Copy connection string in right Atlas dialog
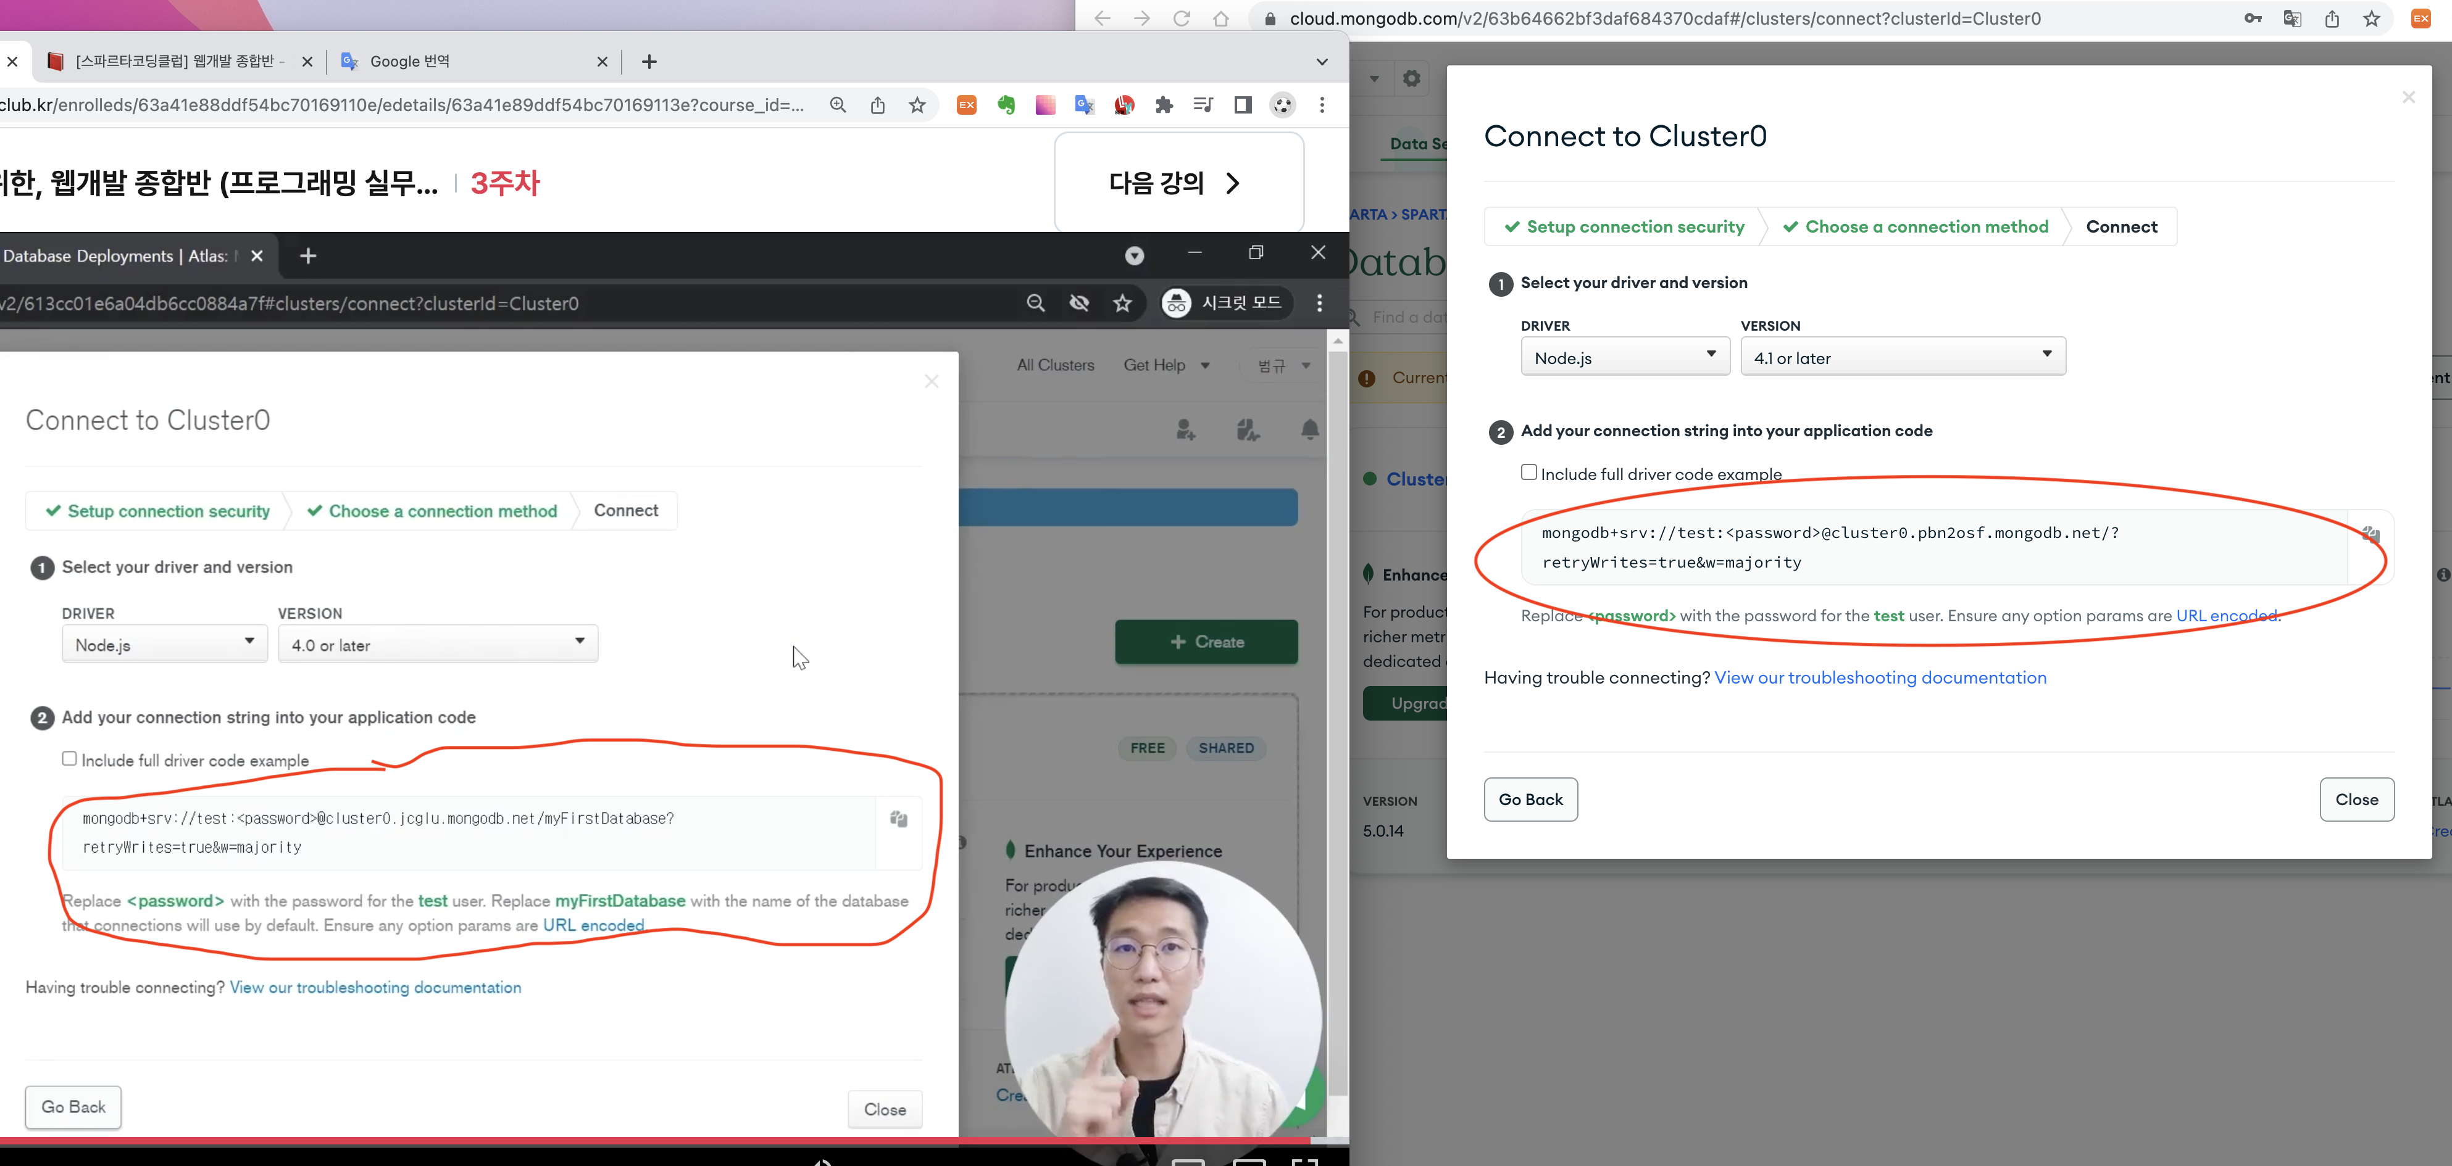Screen dimensions: 2452x1166 point(2370,534)
